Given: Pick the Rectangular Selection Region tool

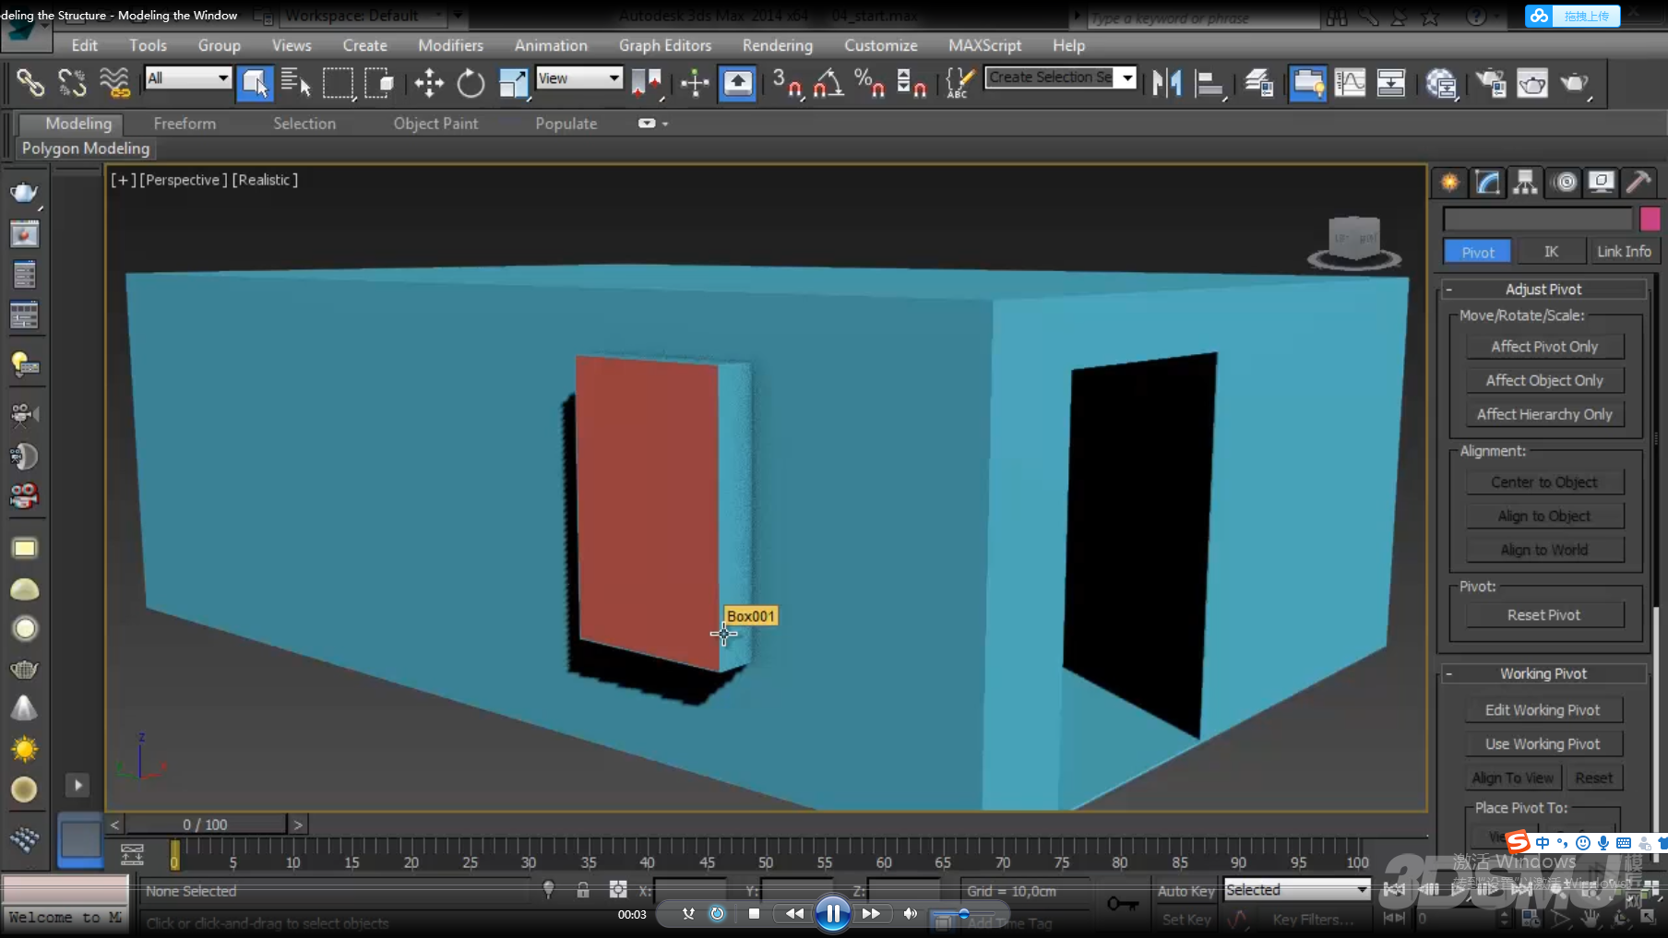Looking at the screenshot, I should [338, 83].
